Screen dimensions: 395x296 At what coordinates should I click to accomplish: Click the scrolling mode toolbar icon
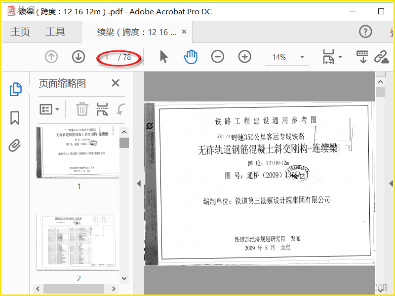pos(362,57)
